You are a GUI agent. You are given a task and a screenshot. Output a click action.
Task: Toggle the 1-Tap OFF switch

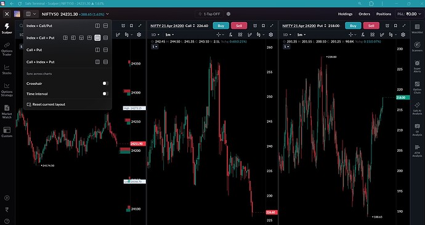pyautogui.click(x=209, y=14)
